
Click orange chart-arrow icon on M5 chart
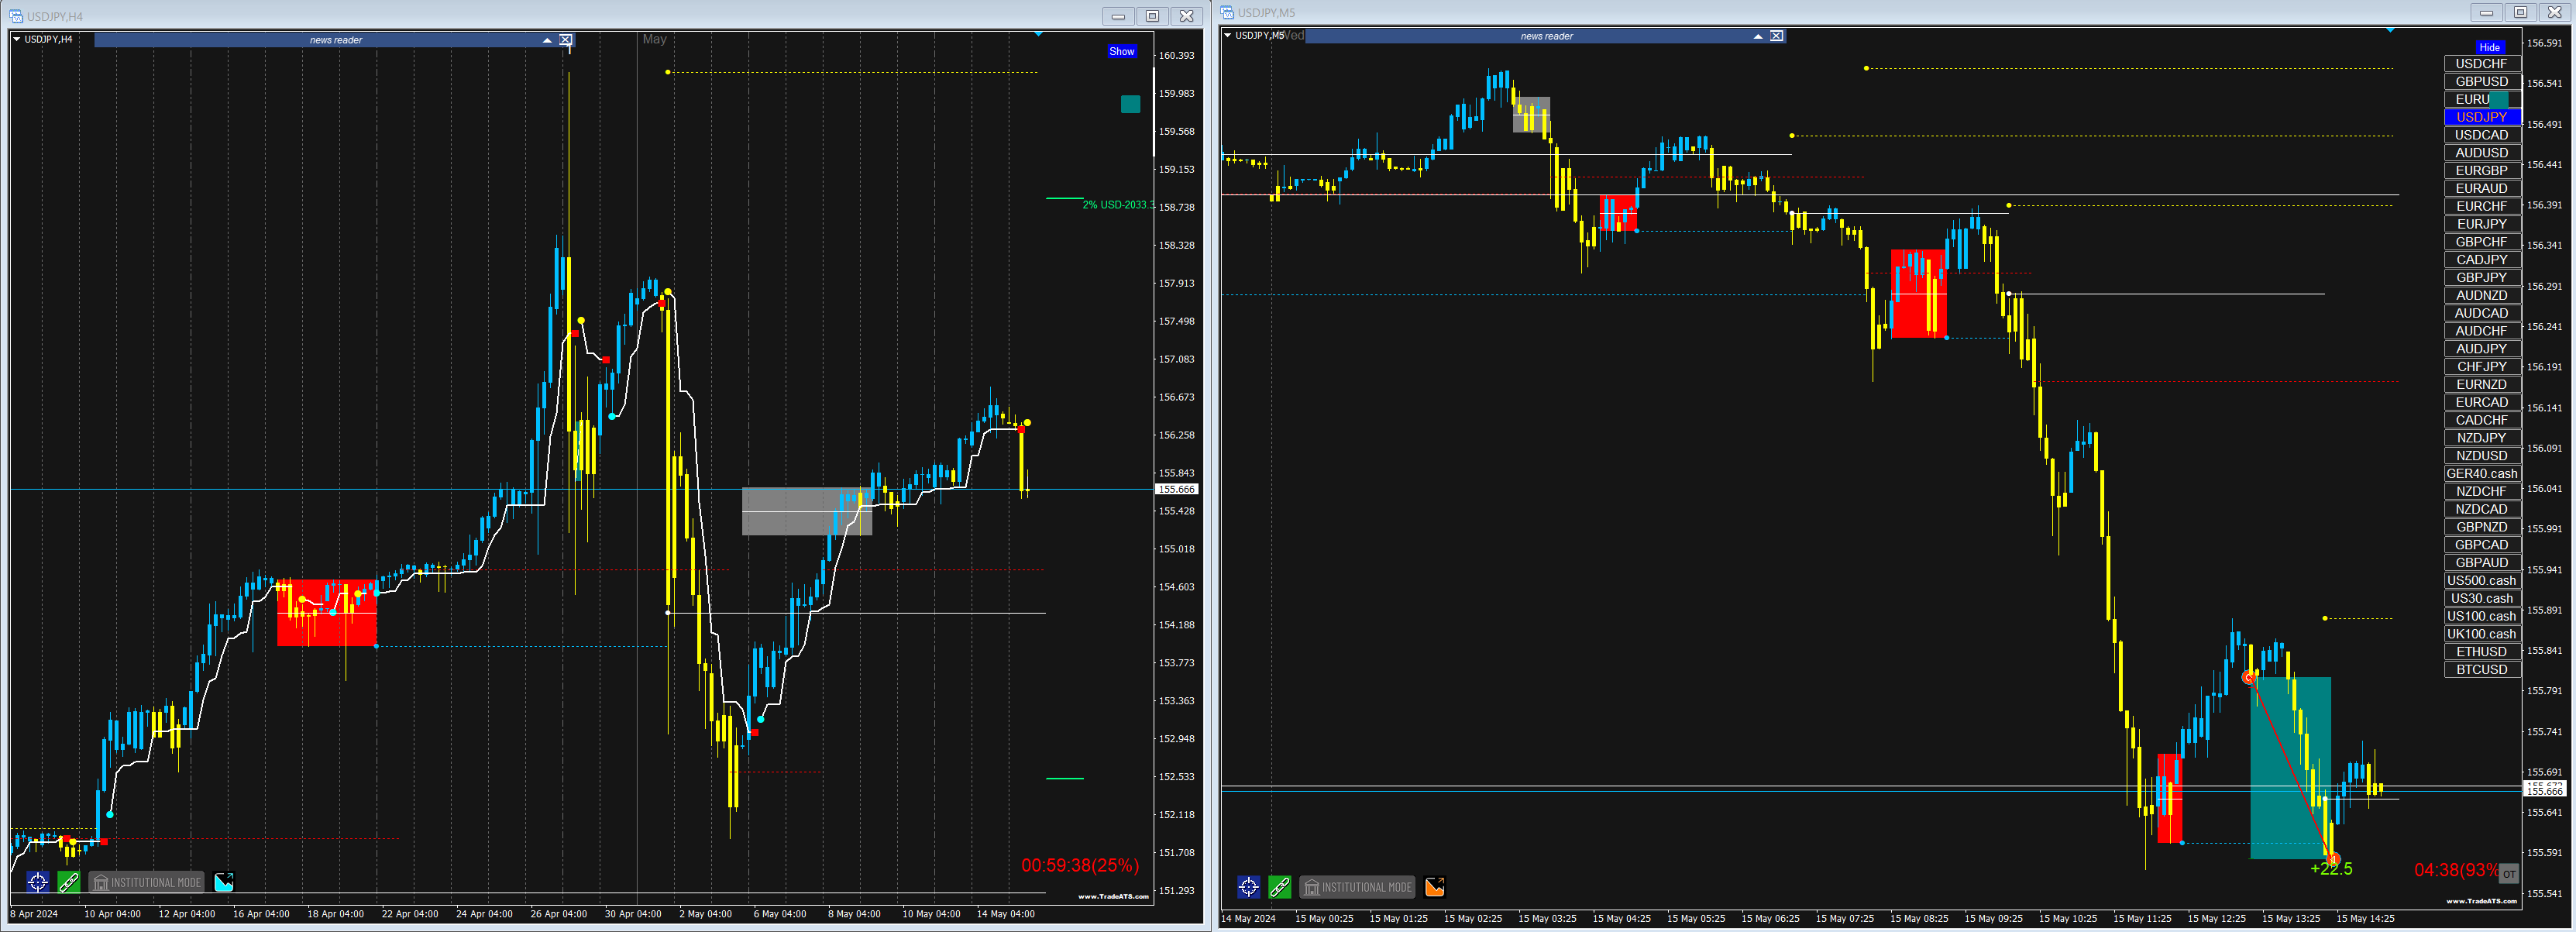pos(1435,887)
